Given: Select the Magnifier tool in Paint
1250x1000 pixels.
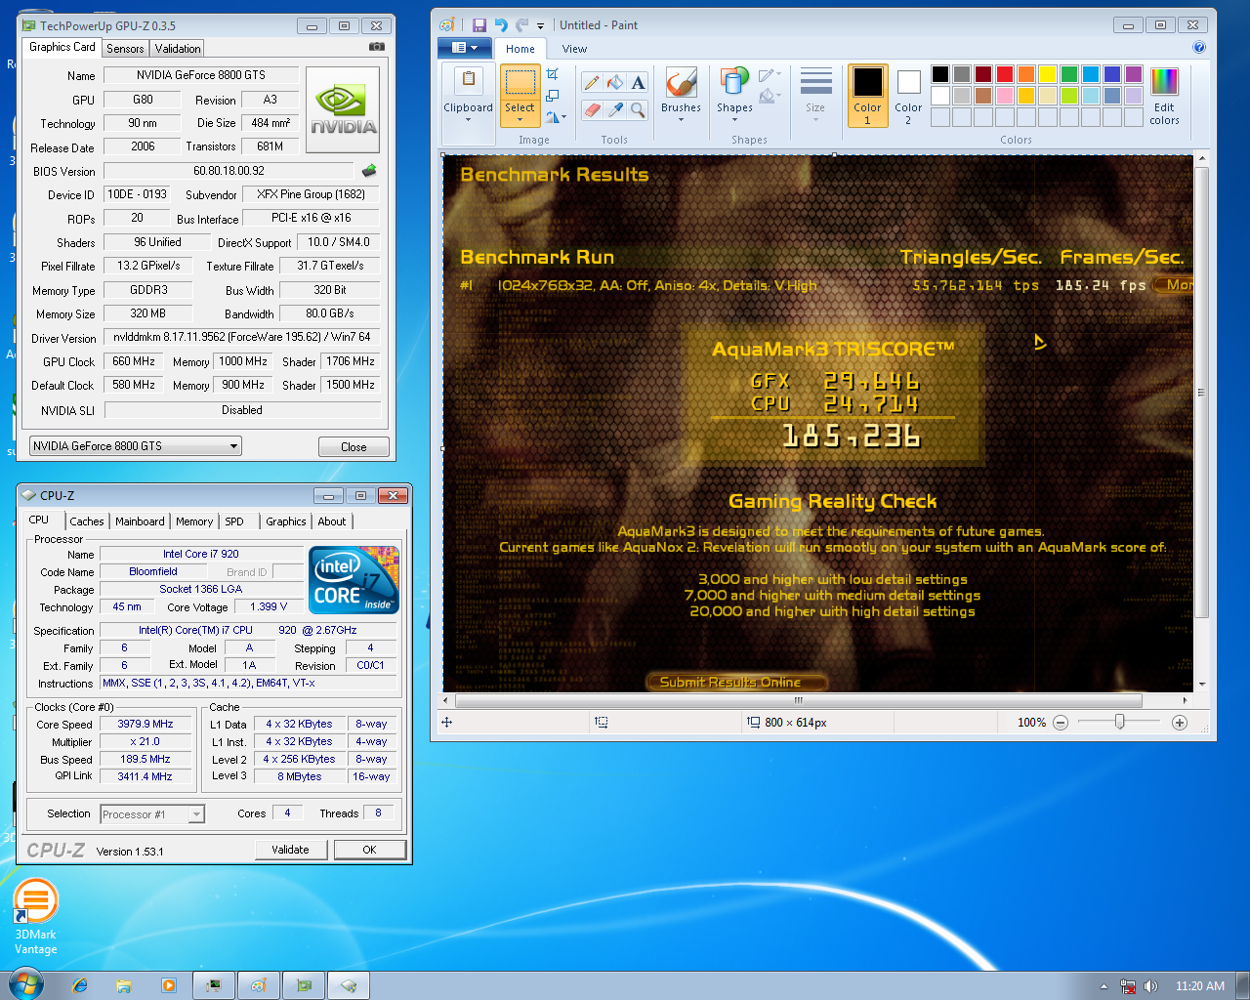Looking at the screenshot, I should click(x=638, y=110).
